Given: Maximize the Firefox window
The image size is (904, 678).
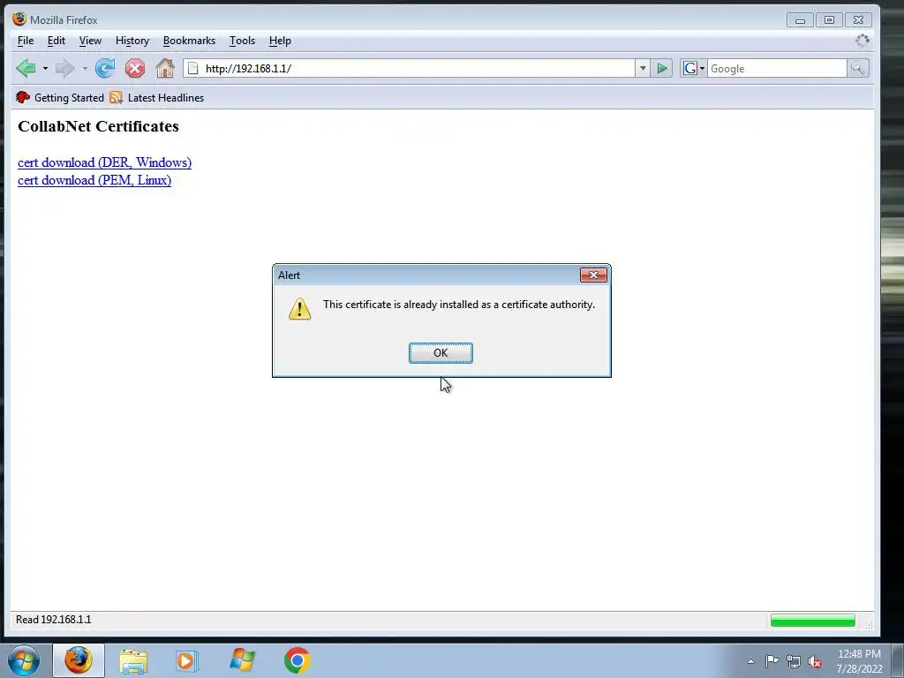Looking at the screenshot, I should tap(829, 20).
